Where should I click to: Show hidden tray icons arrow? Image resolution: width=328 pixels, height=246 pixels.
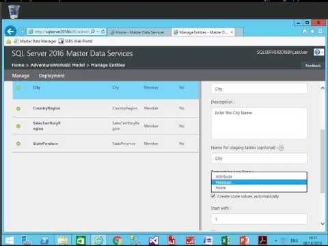[x=275, y=241]
